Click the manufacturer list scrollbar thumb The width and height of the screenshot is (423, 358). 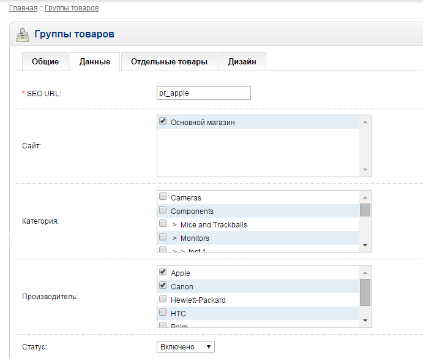click(365, 292)
